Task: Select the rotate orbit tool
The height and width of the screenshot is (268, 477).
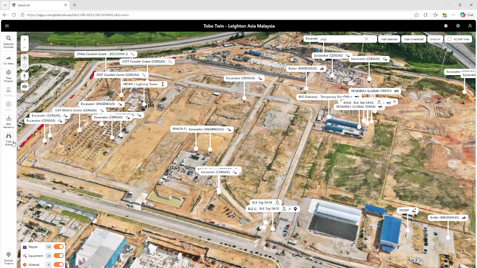Action: tap(25, 66)
